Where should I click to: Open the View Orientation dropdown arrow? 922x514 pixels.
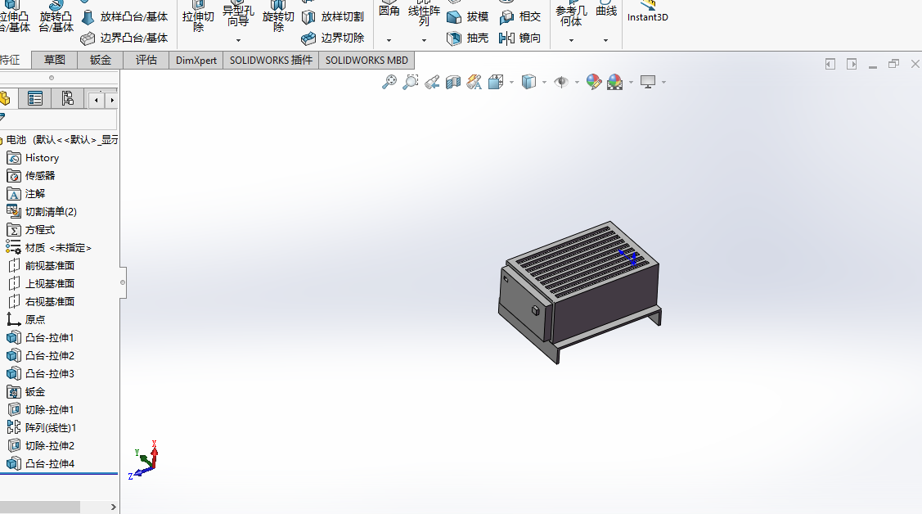[511, 83]
